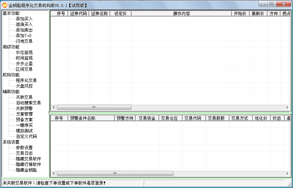Click top table scrollbar left arrow
Image resolution: width=293 pixels, height=188 pixels.
click(x=53, y=107)
